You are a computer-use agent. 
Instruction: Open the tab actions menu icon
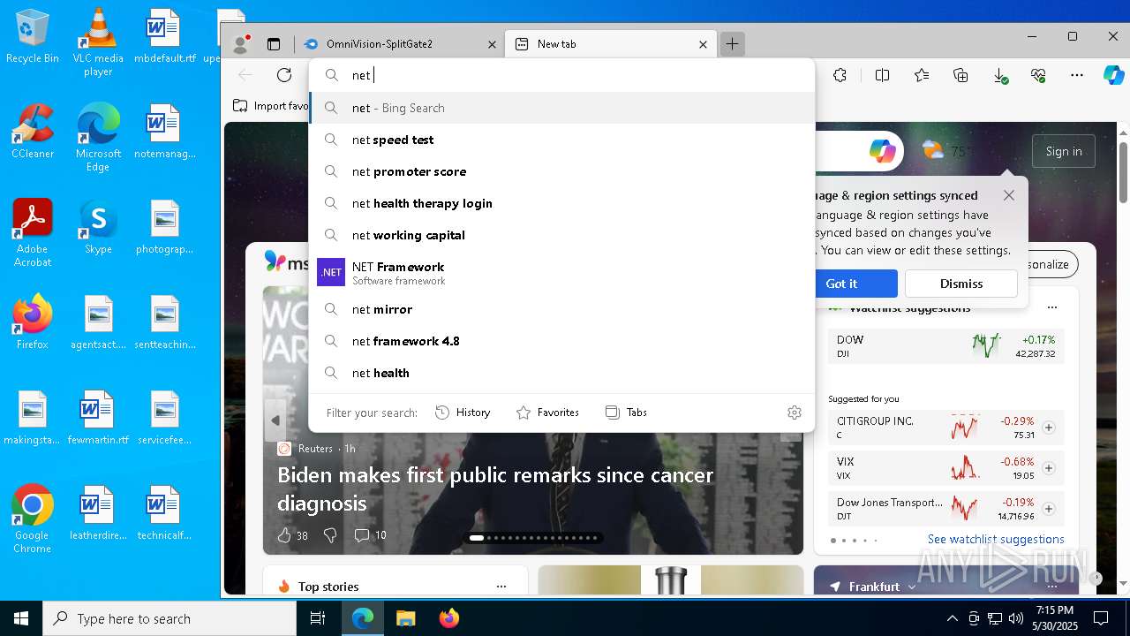(274, 43)
